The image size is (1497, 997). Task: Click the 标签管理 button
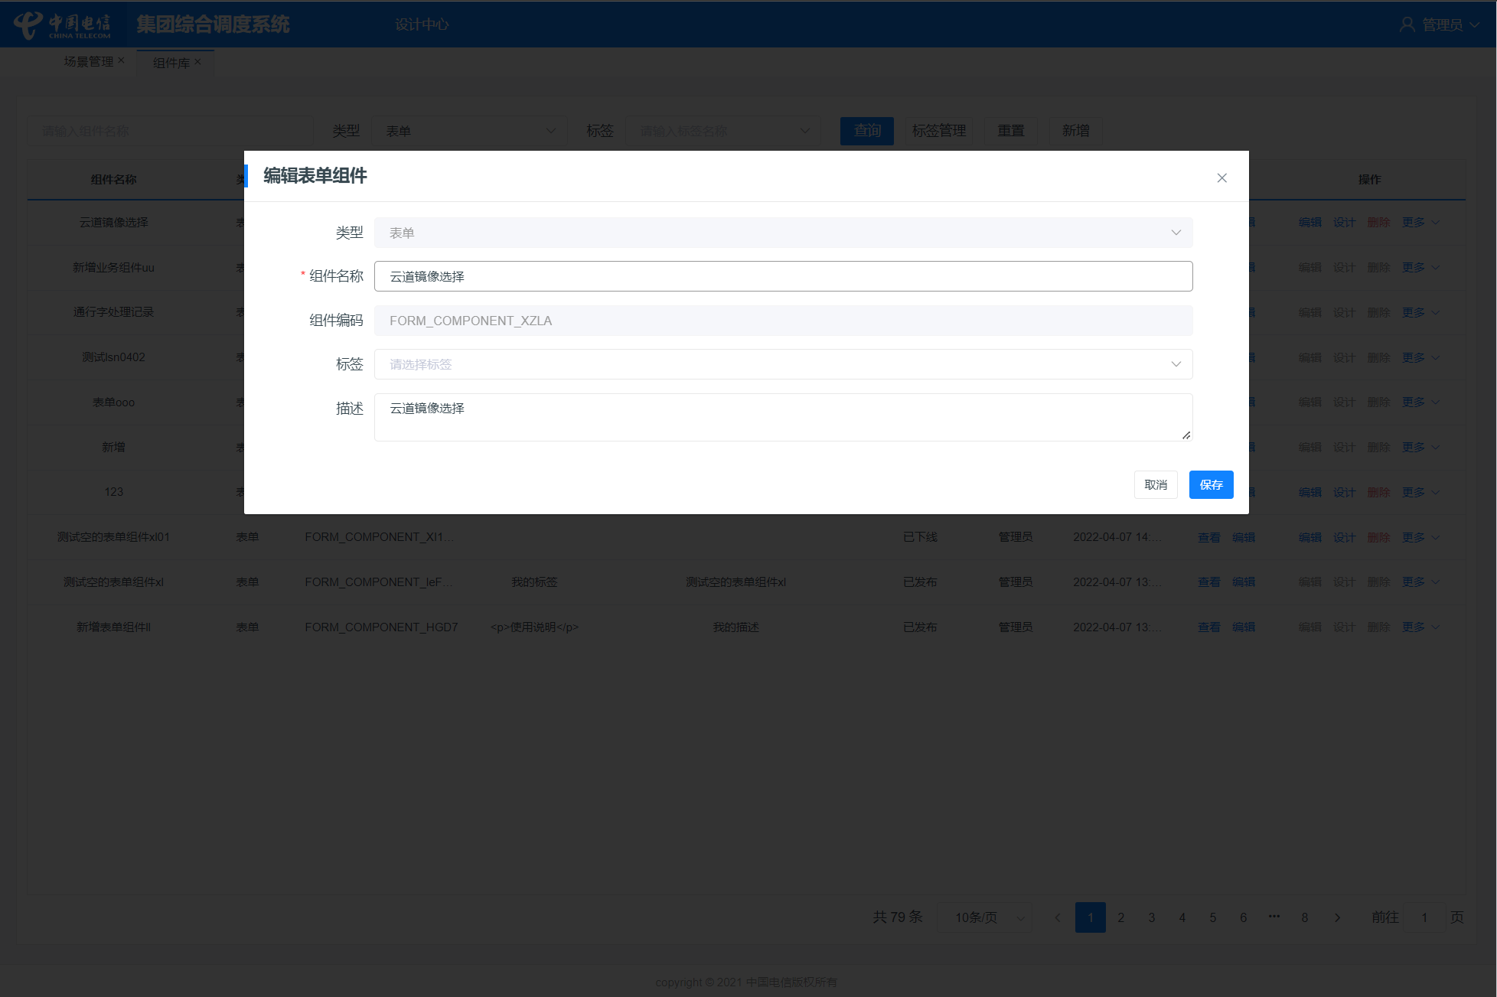point(939,131)
